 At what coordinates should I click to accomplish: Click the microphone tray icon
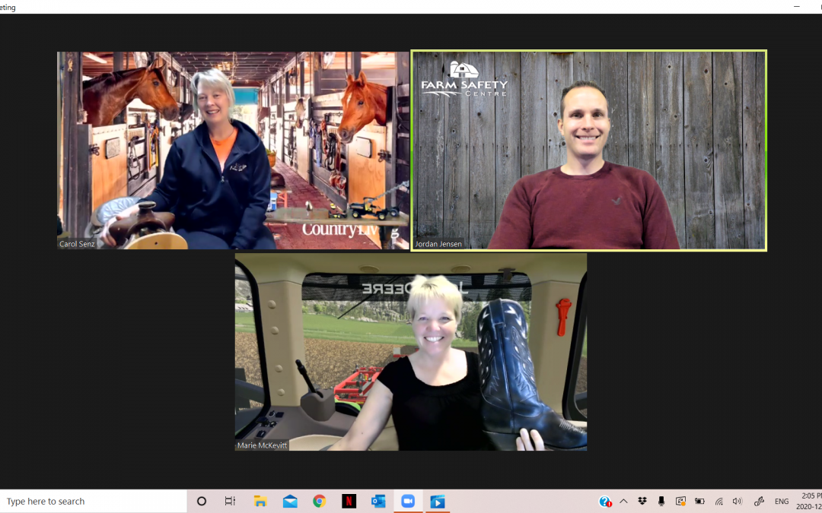click(661, 502)
